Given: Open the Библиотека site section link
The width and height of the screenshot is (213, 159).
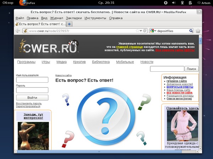Looking at the screenshot, I should (x=100, y=62).
